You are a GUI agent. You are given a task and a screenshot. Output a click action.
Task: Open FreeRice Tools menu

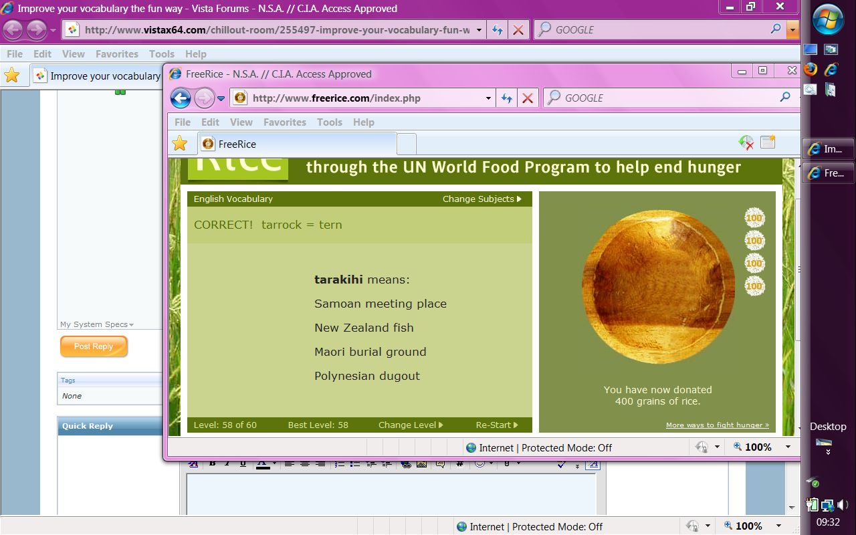(x=330, y=122)
